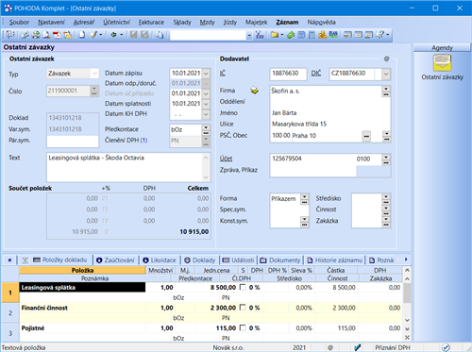Click the checkmark circle icon in status bar

pos(446,347)
